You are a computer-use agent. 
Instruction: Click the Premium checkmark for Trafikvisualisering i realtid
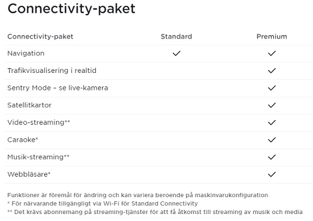pos(272,71)
